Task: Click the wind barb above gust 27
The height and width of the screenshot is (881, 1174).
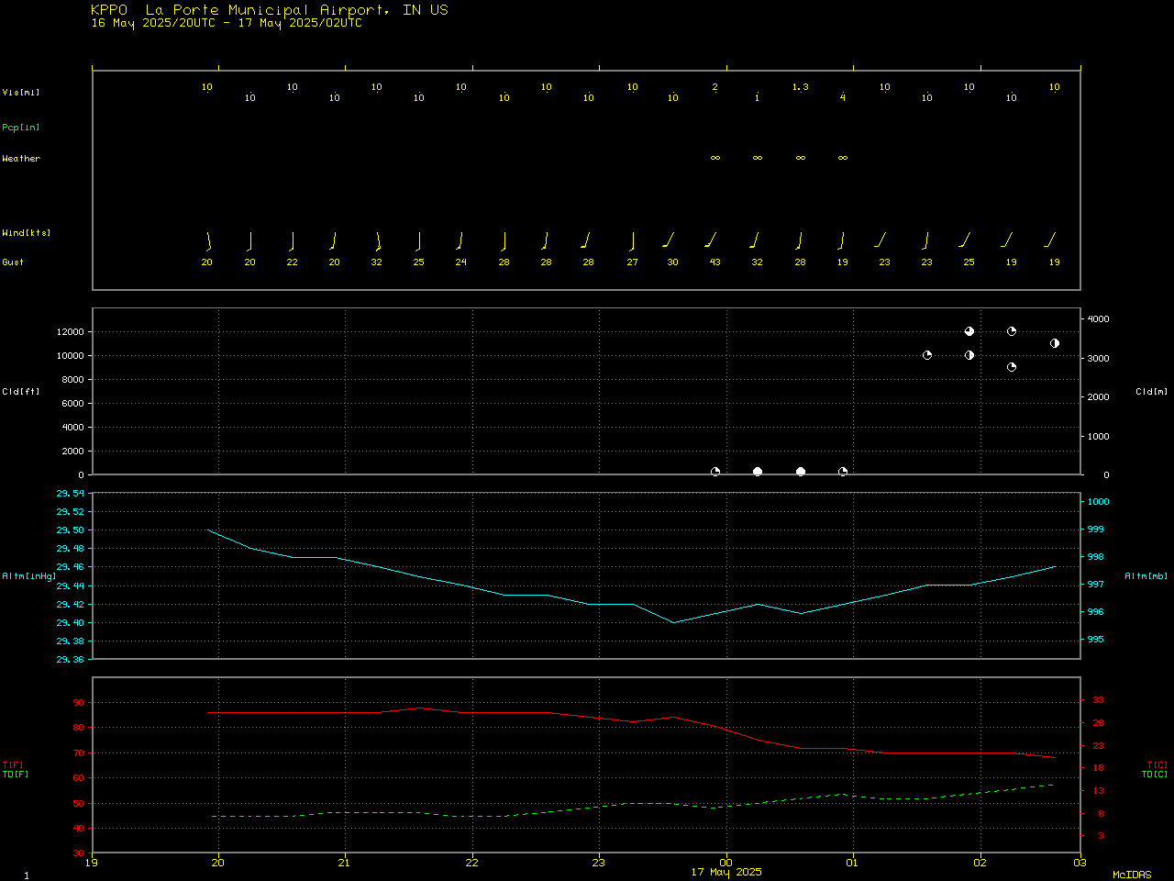Action: click(x=632, y=240)
